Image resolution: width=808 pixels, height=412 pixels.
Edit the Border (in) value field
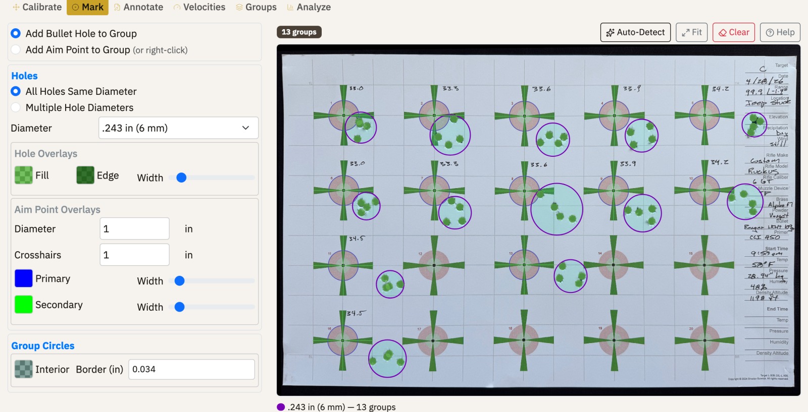point(192,369)
